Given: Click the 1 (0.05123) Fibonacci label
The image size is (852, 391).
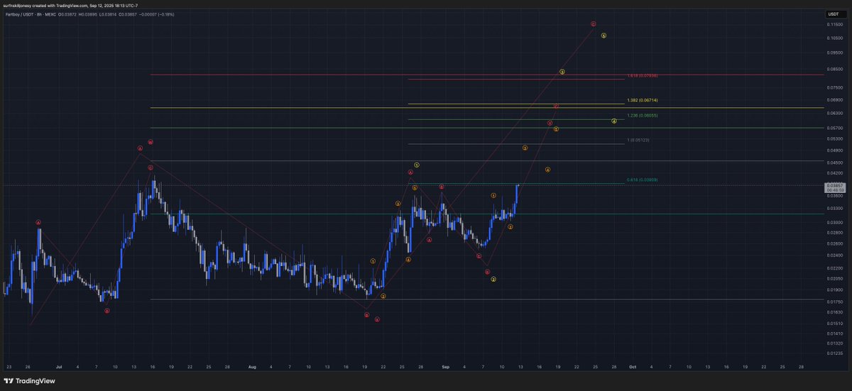Looking at the screenshot, I should pyautogui.click(x=639, y=141).
